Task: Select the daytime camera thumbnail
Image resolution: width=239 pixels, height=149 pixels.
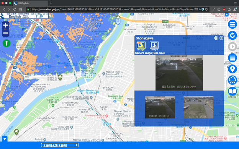Action: coord(198,107)
